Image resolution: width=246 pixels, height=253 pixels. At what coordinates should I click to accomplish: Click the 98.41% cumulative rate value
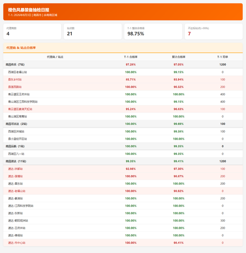point(178,243)
